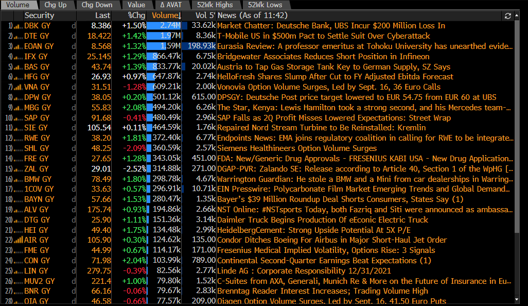Open the 1COV GY chart icon

tap(18, 190)
